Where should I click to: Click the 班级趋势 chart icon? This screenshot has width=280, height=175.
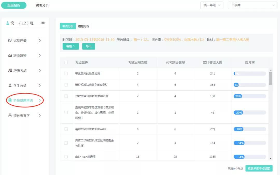click(x=10, y=56)
